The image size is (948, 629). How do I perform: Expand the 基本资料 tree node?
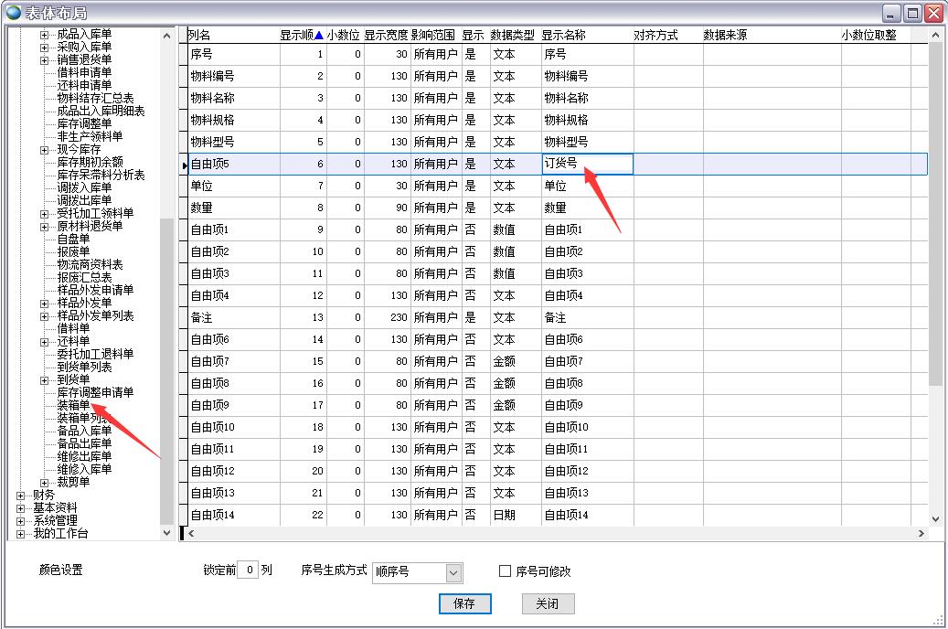pyautogui.click(x=21, y=507)
